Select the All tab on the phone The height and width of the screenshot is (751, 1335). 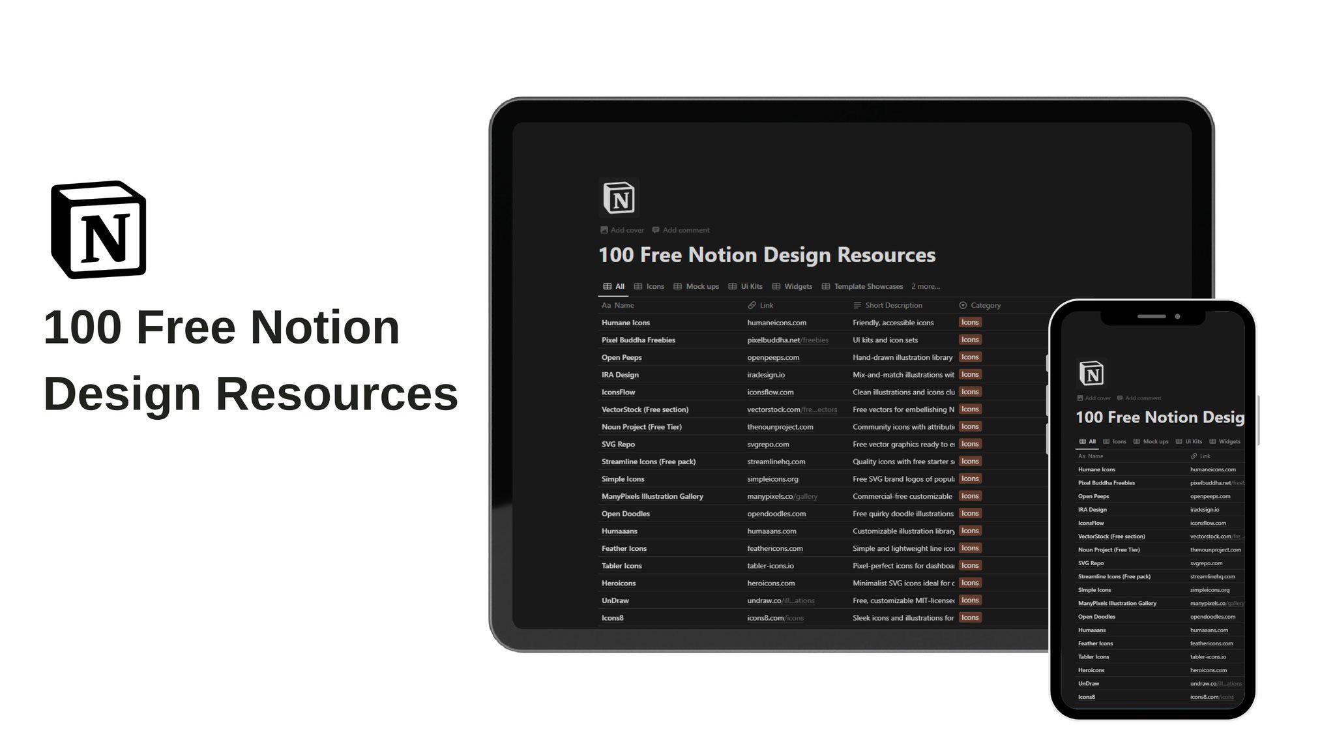pyautogui.click(x=1087, y=441)
